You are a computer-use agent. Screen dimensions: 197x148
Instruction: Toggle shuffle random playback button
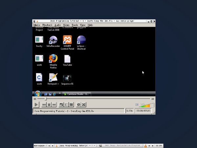(x=84, y=105)
